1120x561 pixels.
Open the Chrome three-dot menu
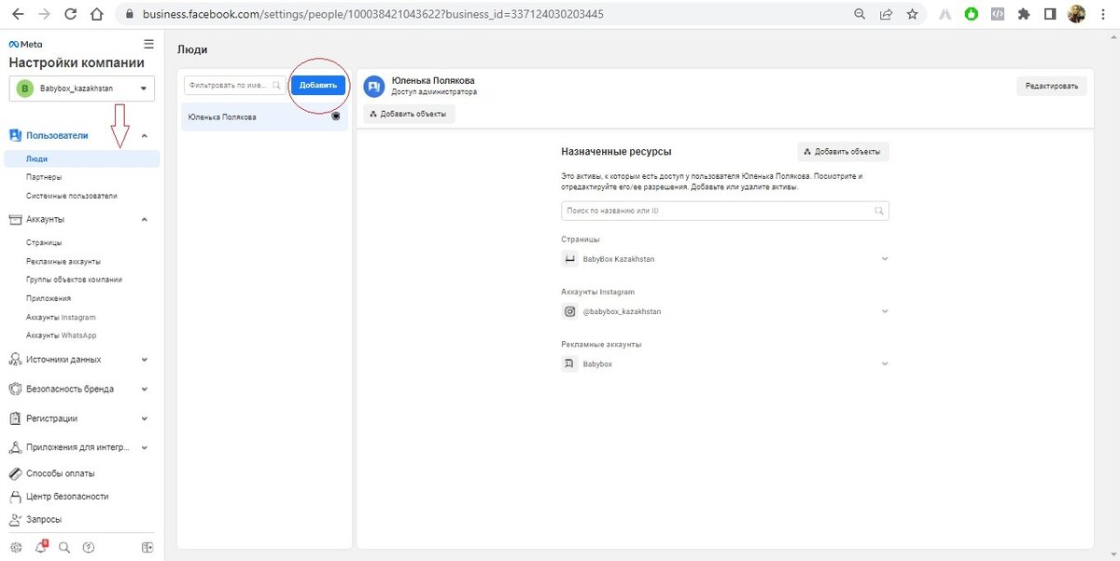pos(1103,15)
